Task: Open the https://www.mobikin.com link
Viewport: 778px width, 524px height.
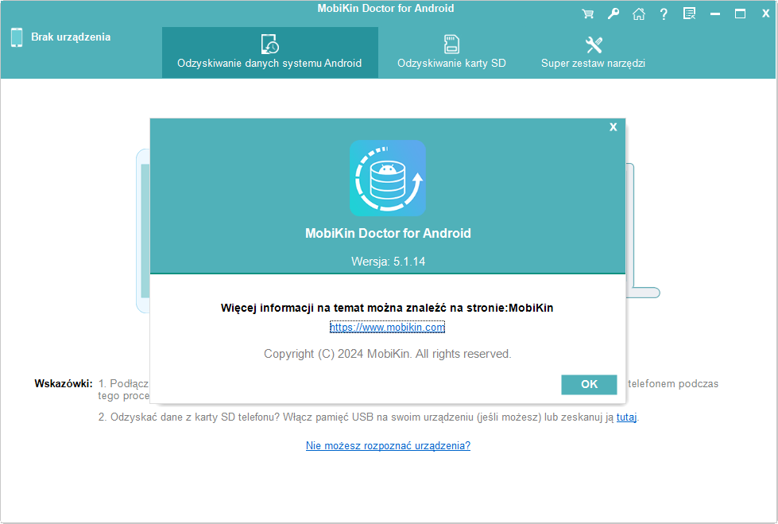Action: (388, 328)
